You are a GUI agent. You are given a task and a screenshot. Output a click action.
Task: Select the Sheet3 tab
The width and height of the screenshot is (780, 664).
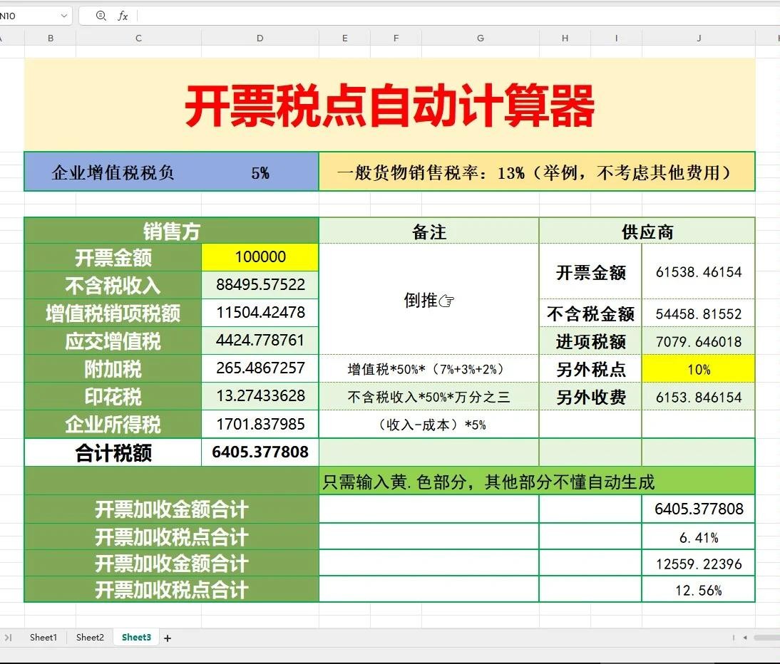pyautogui.click(x=136, y=638)
